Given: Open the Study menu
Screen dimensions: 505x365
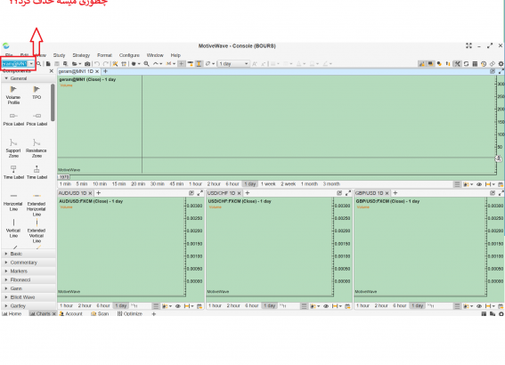Looking at the screenshot, I should click(x=60, y=55).
